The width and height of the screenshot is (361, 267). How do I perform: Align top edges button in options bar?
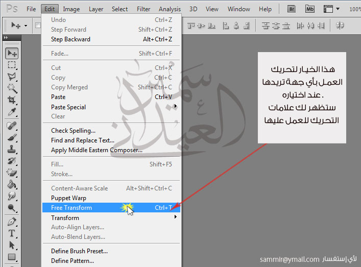click(191, 26)
